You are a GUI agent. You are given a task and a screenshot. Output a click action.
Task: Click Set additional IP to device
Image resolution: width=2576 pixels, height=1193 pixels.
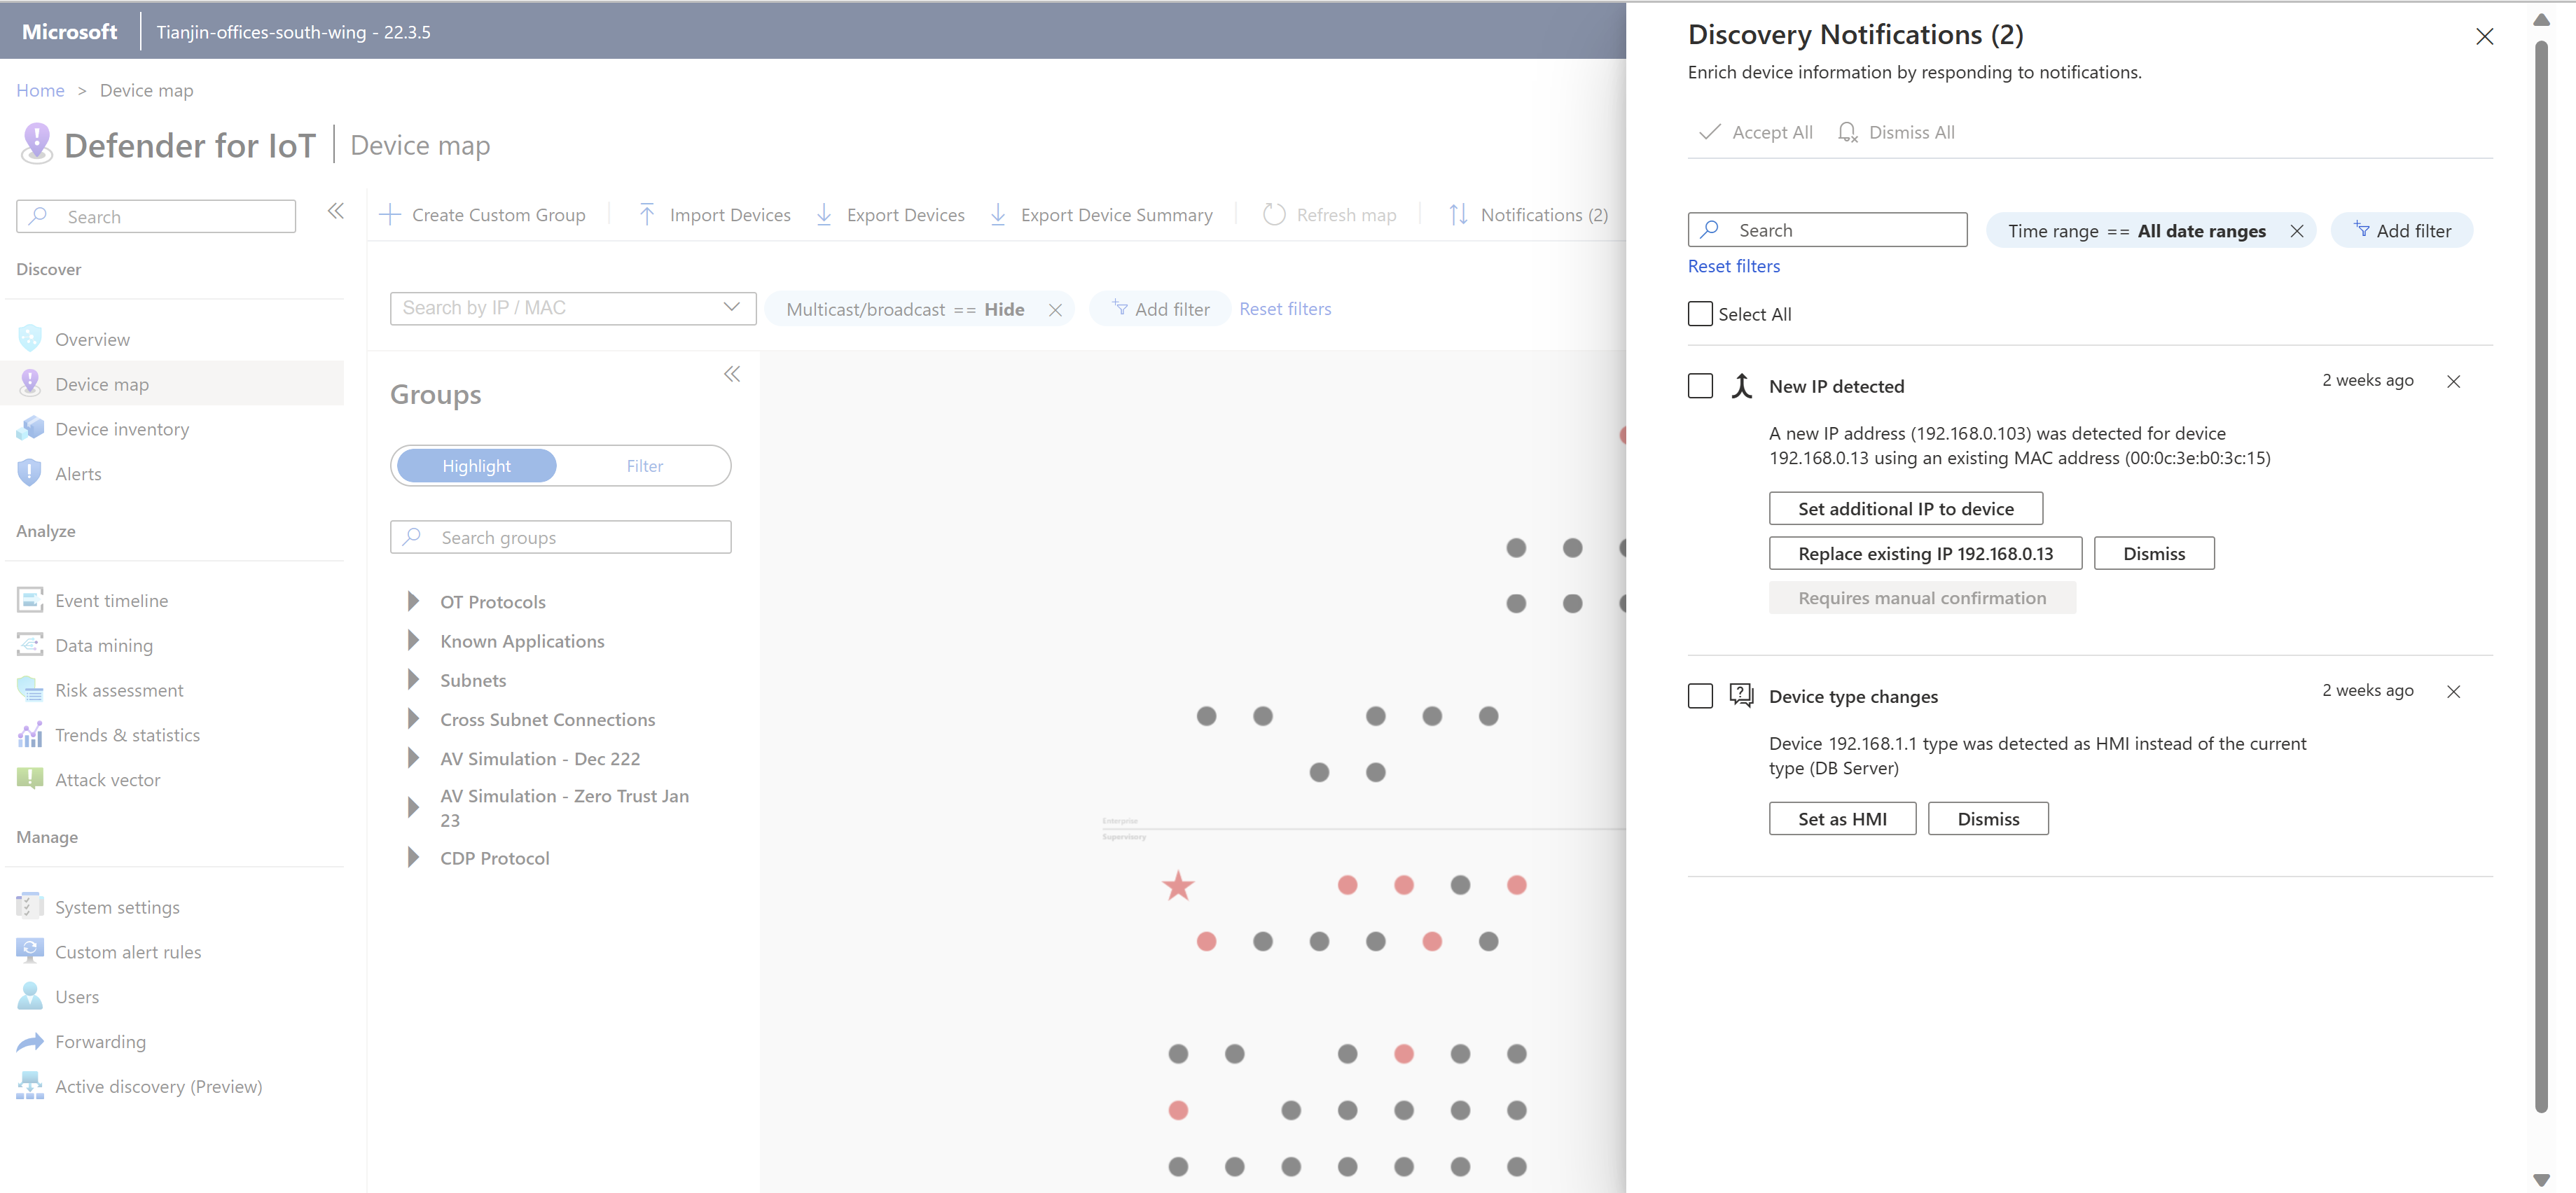tap(1905, 508)
